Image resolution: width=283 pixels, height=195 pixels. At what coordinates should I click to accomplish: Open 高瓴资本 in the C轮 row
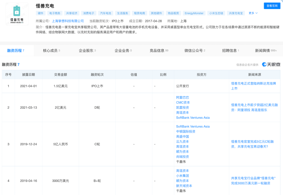[x=182, y=147]
